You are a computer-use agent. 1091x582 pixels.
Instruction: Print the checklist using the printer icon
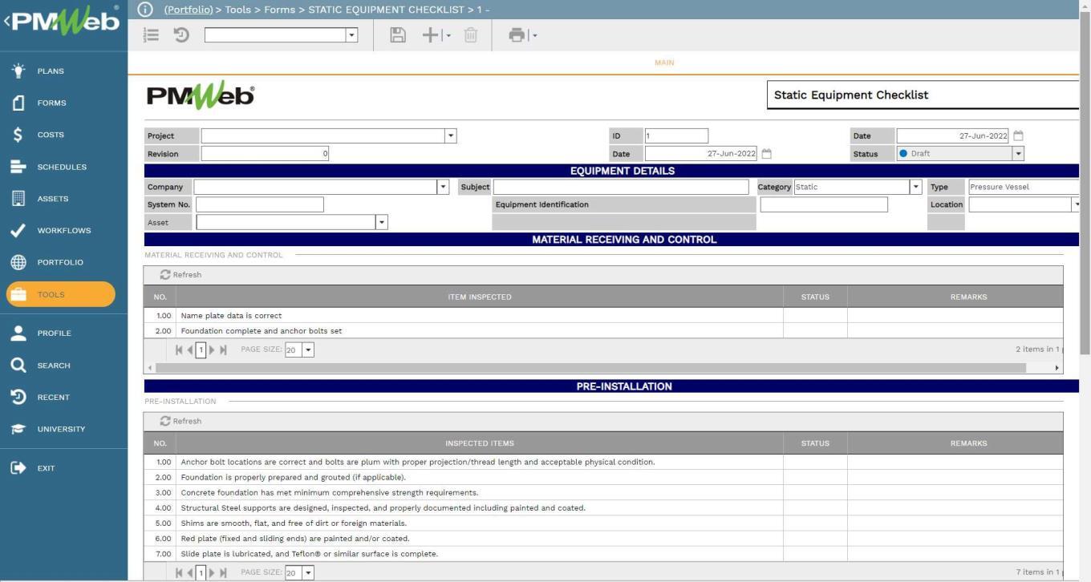[517, 34]
